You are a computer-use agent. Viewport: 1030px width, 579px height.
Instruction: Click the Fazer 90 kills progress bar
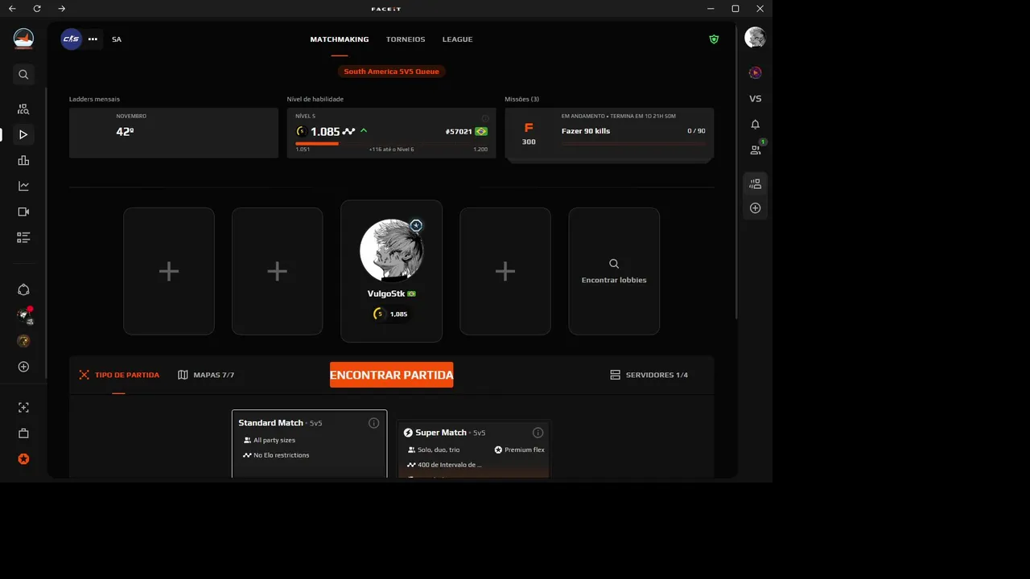[x=633, y=144]
